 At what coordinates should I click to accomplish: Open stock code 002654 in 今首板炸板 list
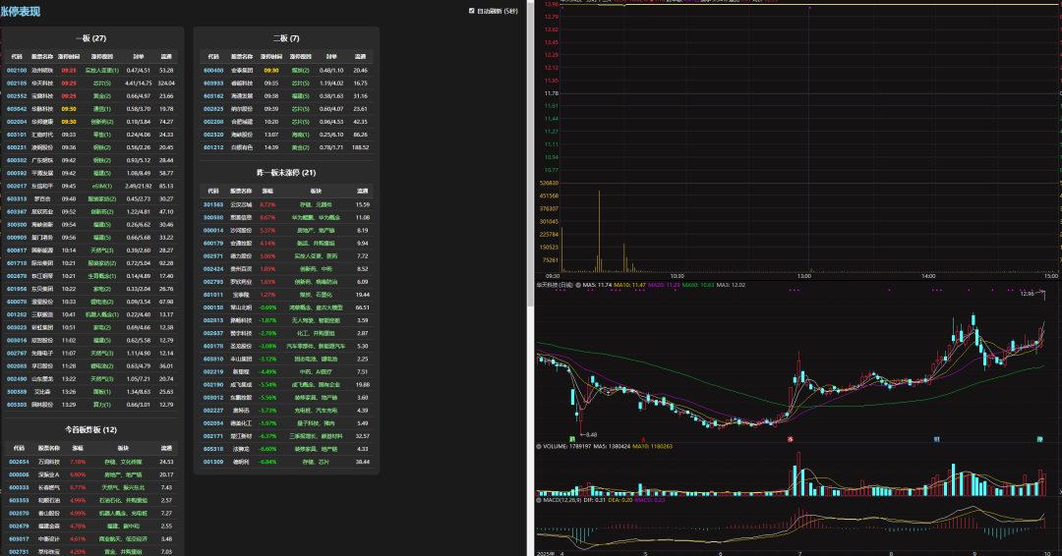20,462
